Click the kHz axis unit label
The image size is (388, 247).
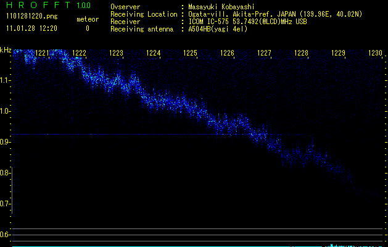(6, 50)
